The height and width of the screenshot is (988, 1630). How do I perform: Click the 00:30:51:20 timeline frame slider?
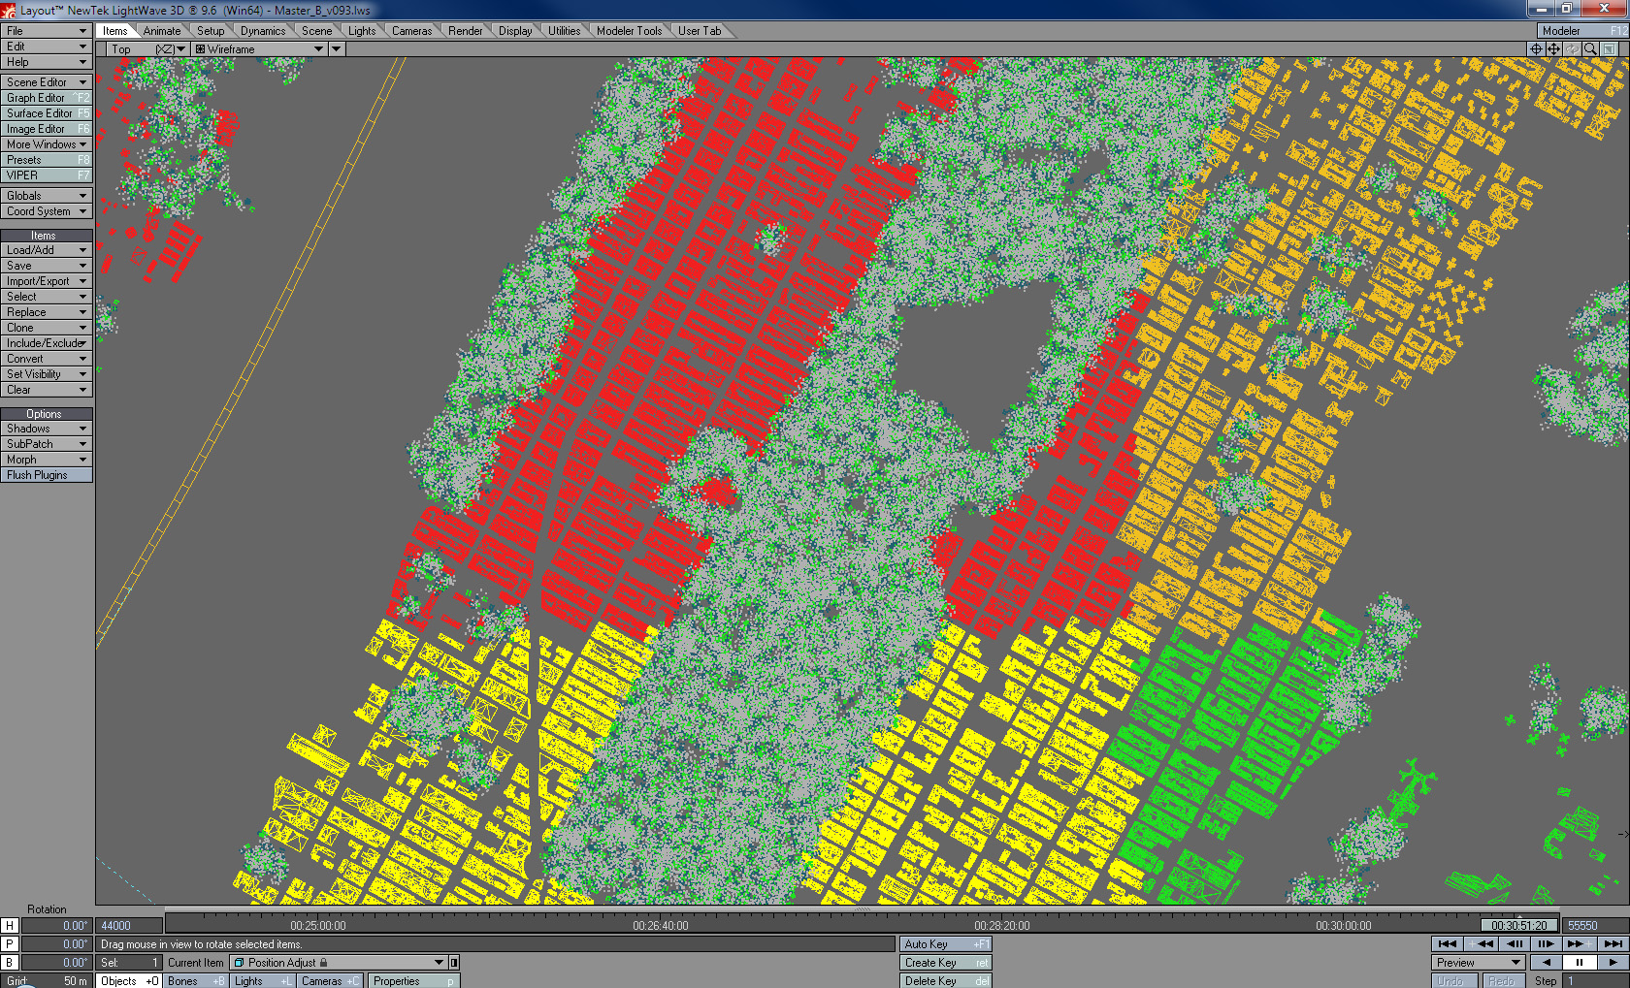tap(1519, 925)
